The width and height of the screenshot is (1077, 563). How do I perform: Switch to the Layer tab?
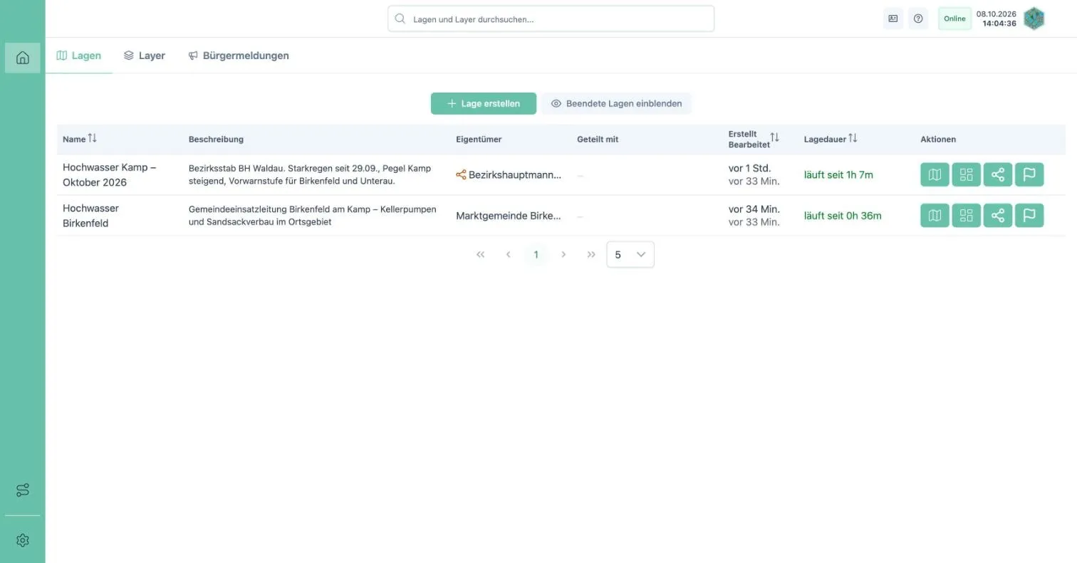(x=144, y=56)
